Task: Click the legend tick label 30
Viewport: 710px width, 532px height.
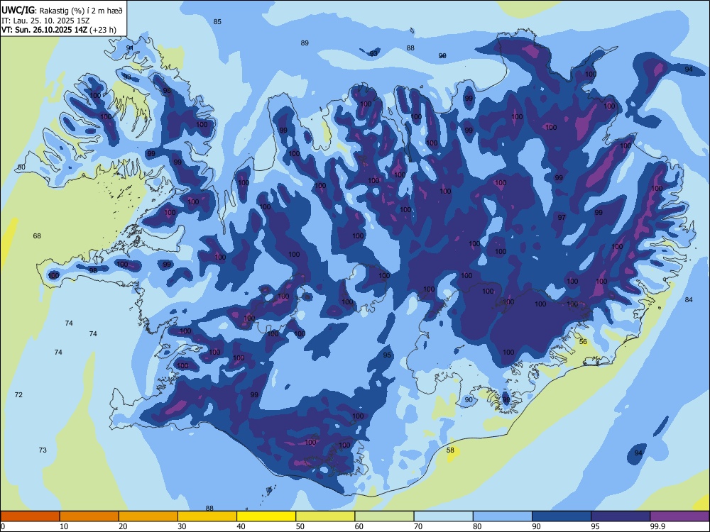Action: (182, 526)
